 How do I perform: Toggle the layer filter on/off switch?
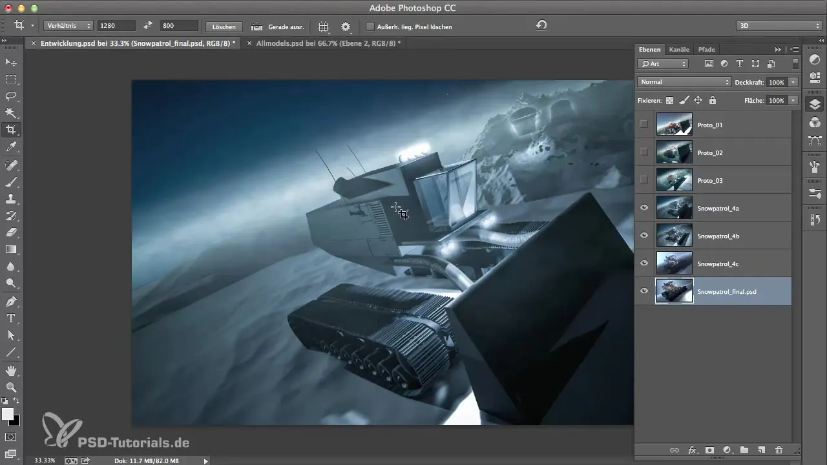795,63
